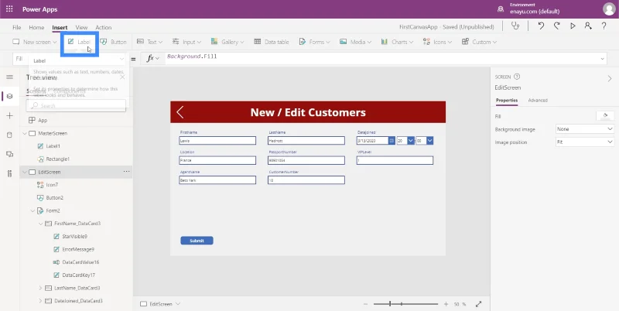Open the Charts dropdown
Image resolution: width=619 pixels, height=311 pixels.
[x=397, y=42]
